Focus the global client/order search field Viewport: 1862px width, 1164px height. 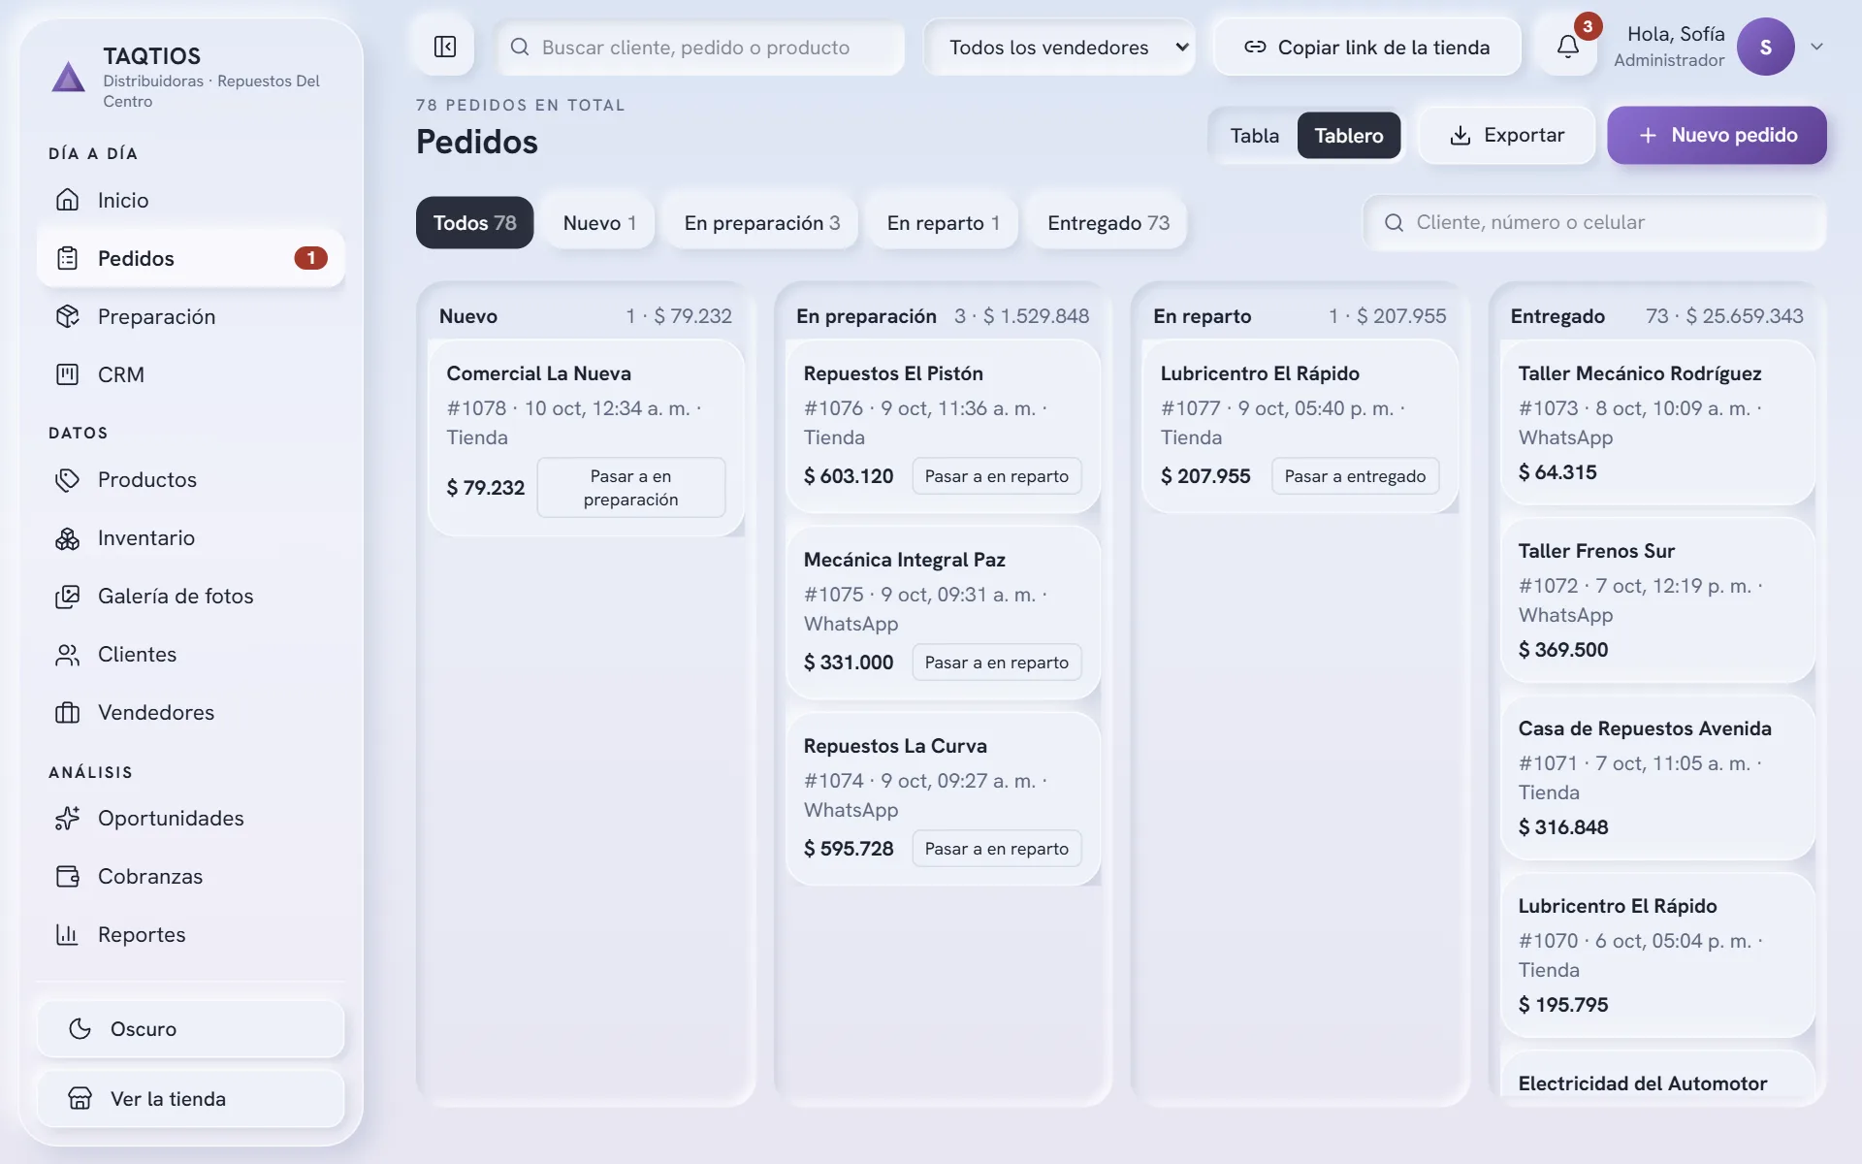pyautogui.click(x=700, y=47)
